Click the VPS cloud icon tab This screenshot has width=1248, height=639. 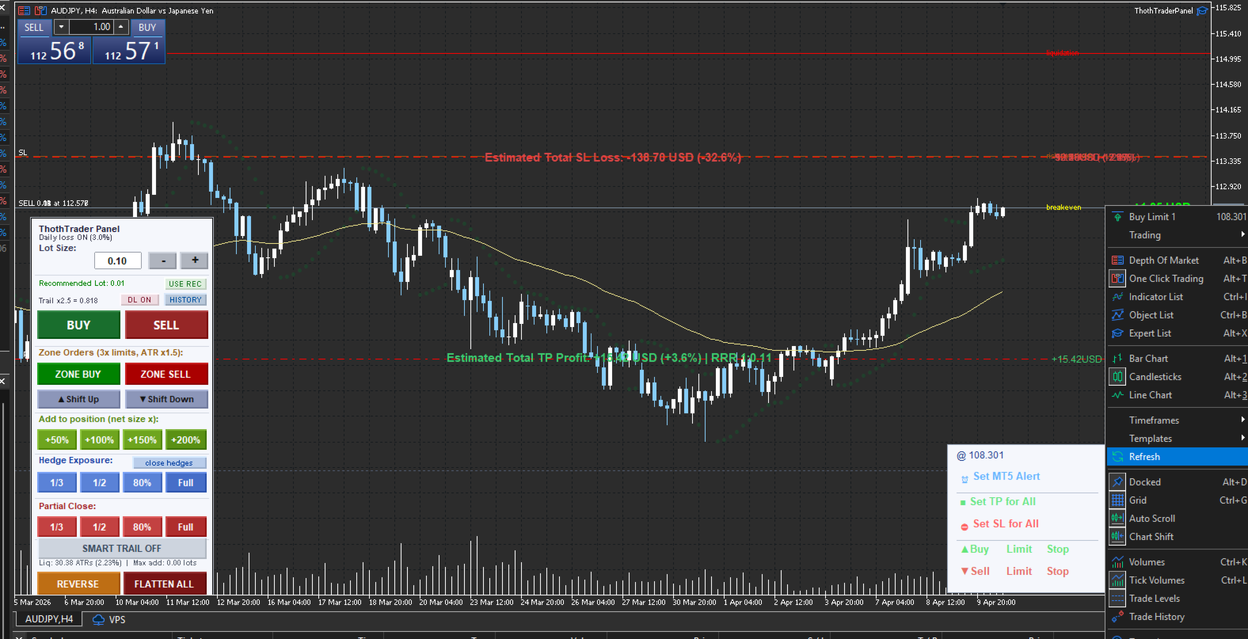coord(99,619)
